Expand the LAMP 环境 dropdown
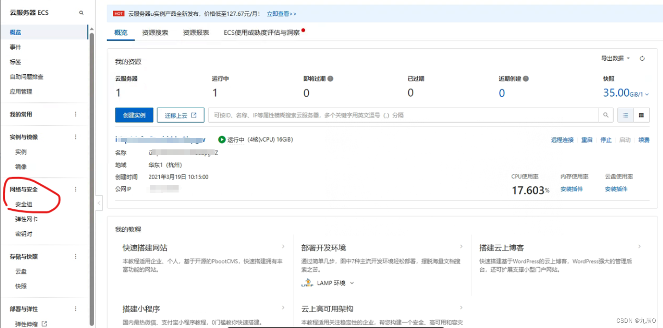Viewport: 663px width, 328px height. 352,283
